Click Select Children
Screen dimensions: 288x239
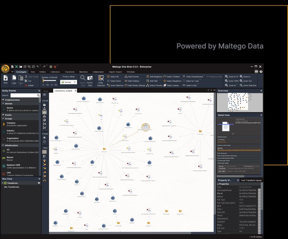(172, 76)
